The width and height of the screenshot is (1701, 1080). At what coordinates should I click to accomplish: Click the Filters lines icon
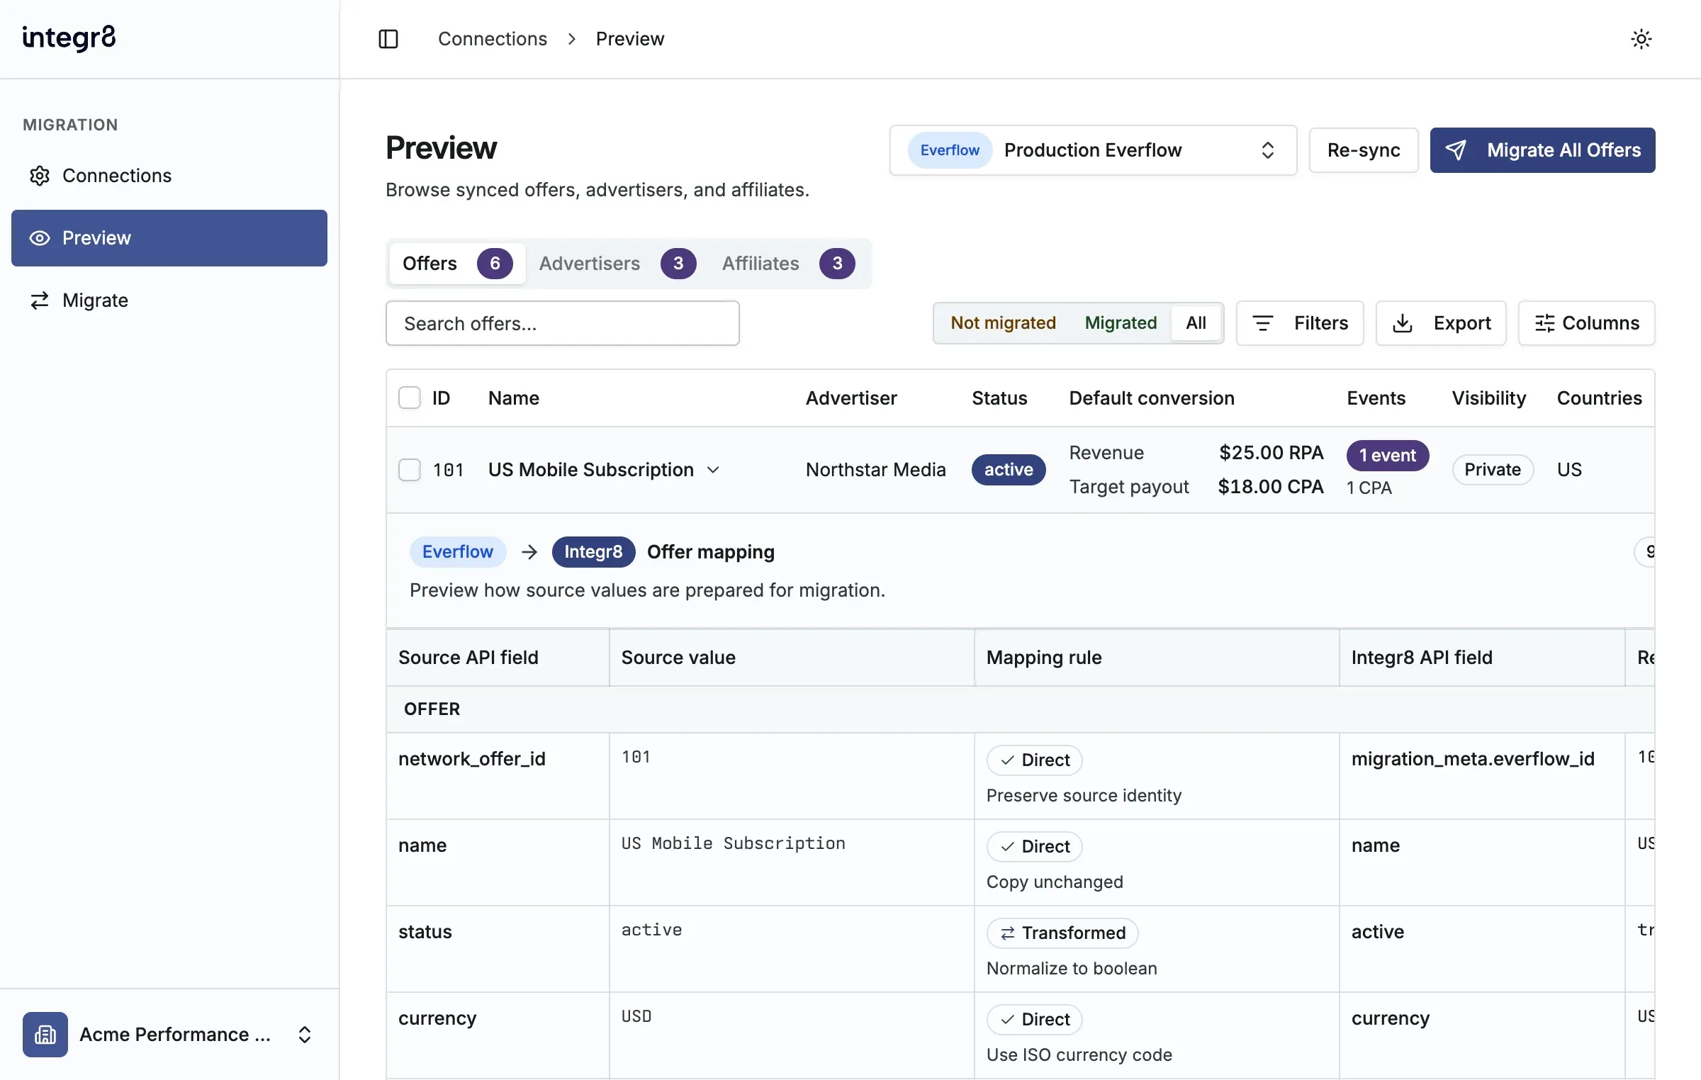(1263, 323)
